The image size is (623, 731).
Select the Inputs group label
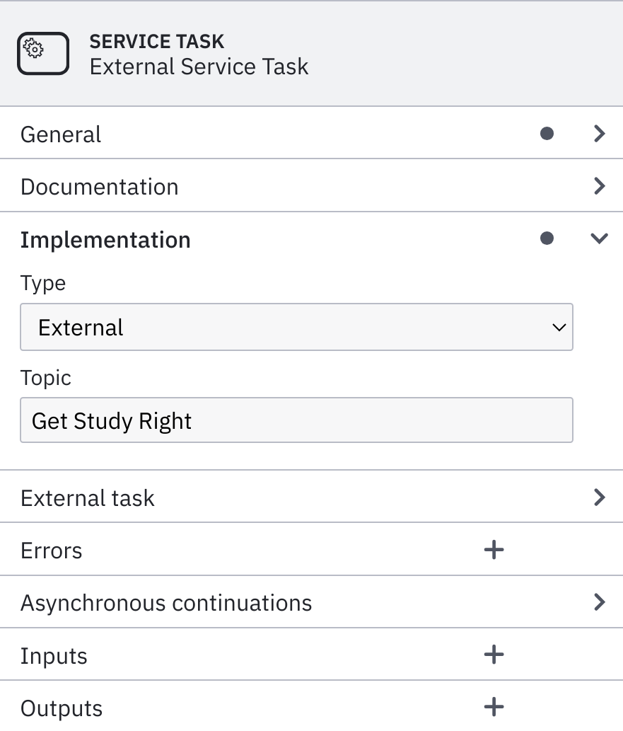tap(54, 656)
